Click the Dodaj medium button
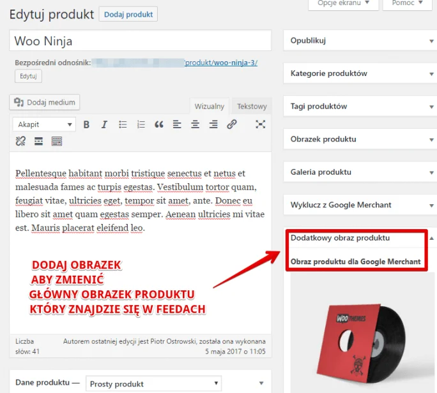This screenshot has height=393, width=437. pos(45,102)
